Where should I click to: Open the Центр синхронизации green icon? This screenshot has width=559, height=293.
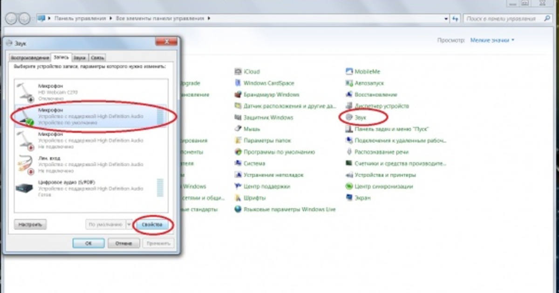[x=349, y=186]
